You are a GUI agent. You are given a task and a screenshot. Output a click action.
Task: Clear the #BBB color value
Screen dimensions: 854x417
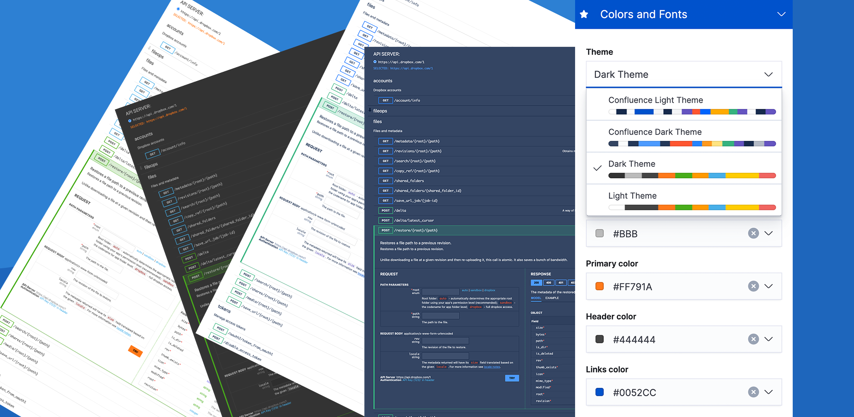(x=753, y=234)
